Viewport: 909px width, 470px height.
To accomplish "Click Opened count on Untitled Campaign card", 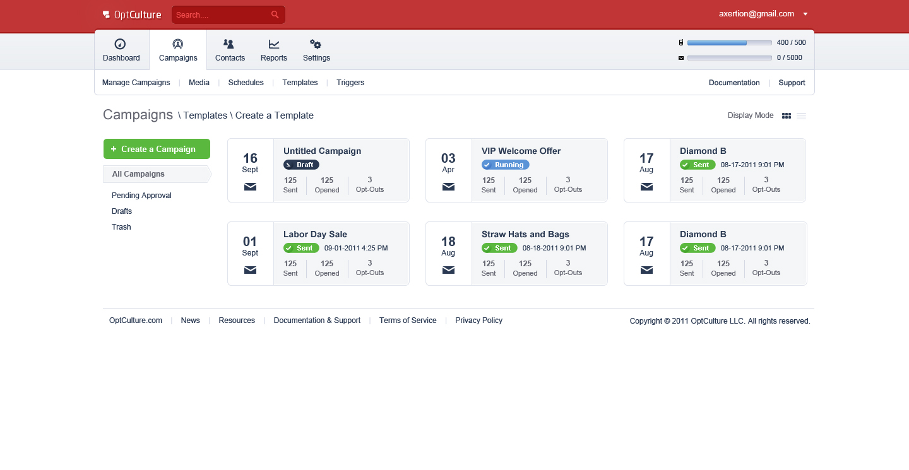I will click(x=327, y=185).
